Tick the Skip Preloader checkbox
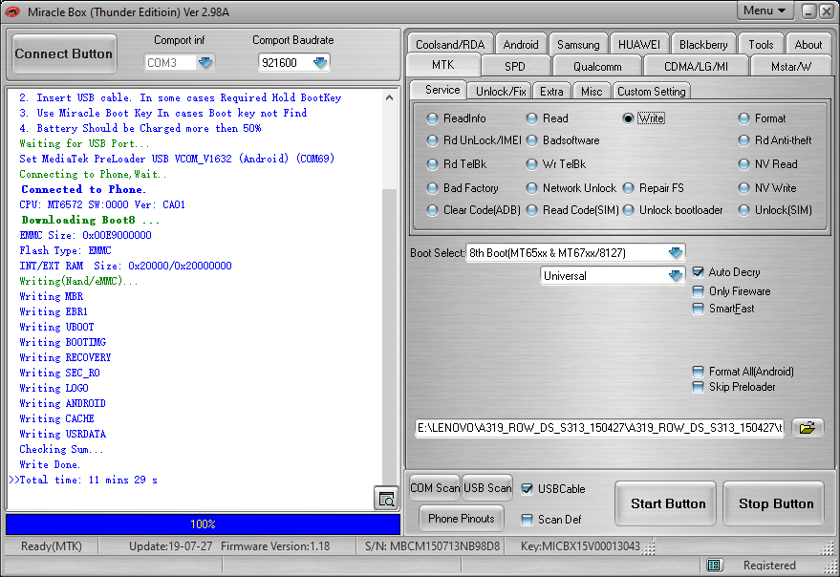 [698, 387]
